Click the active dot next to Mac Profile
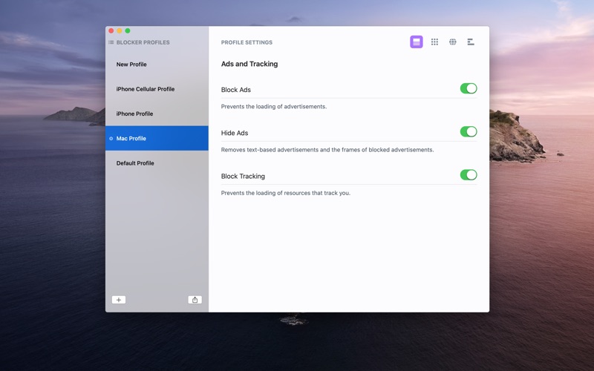Image resolution: width=594 pixels, height=371 pixels. coord(111,139)
